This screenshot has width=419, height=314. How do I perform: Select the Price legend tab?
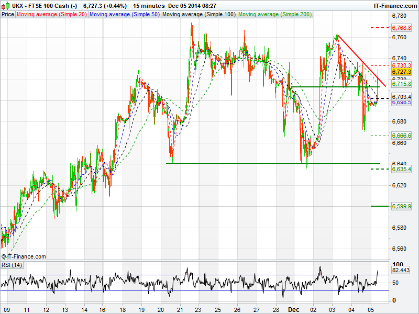point(8,15)
